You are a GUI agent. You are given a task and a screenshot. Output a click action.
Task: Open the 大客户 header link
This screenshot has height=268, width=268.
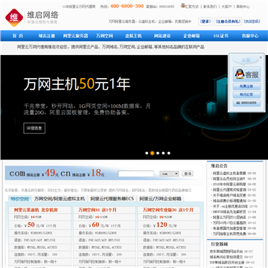(x=226, y=7)
